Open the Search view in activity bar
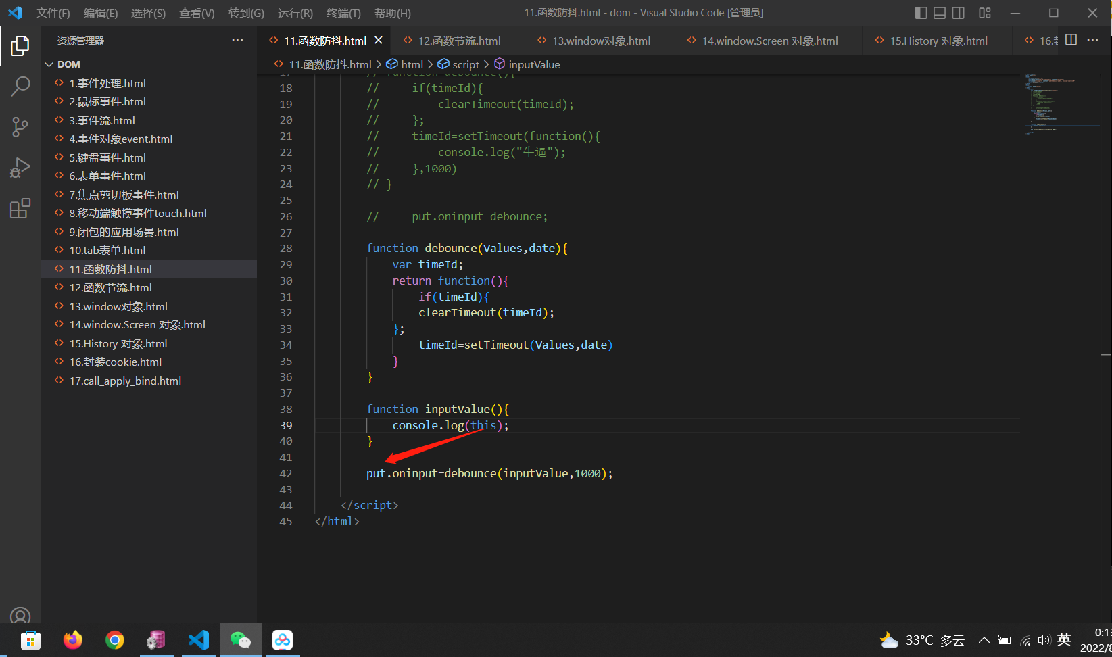Viewport: 1112px width, 657px height. 20,87
